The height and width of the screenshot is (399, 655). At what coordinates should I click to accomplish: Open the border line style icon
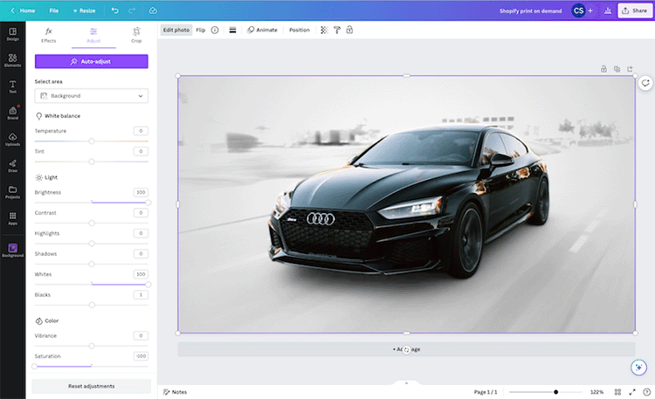pos(232,30)
